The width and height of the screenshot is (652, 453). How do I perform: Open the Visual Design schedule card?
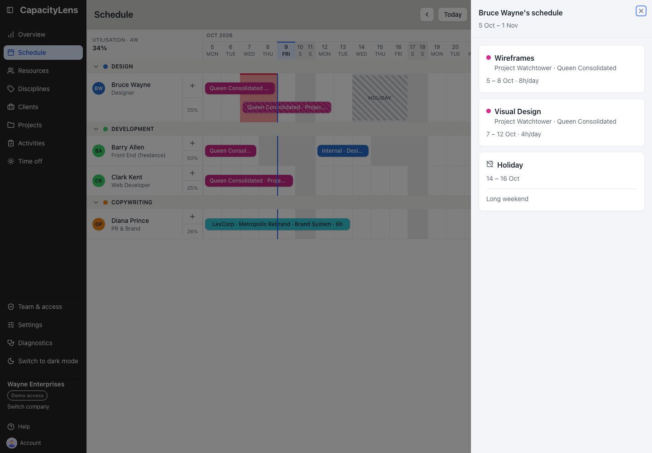click(x=561, y=122)
